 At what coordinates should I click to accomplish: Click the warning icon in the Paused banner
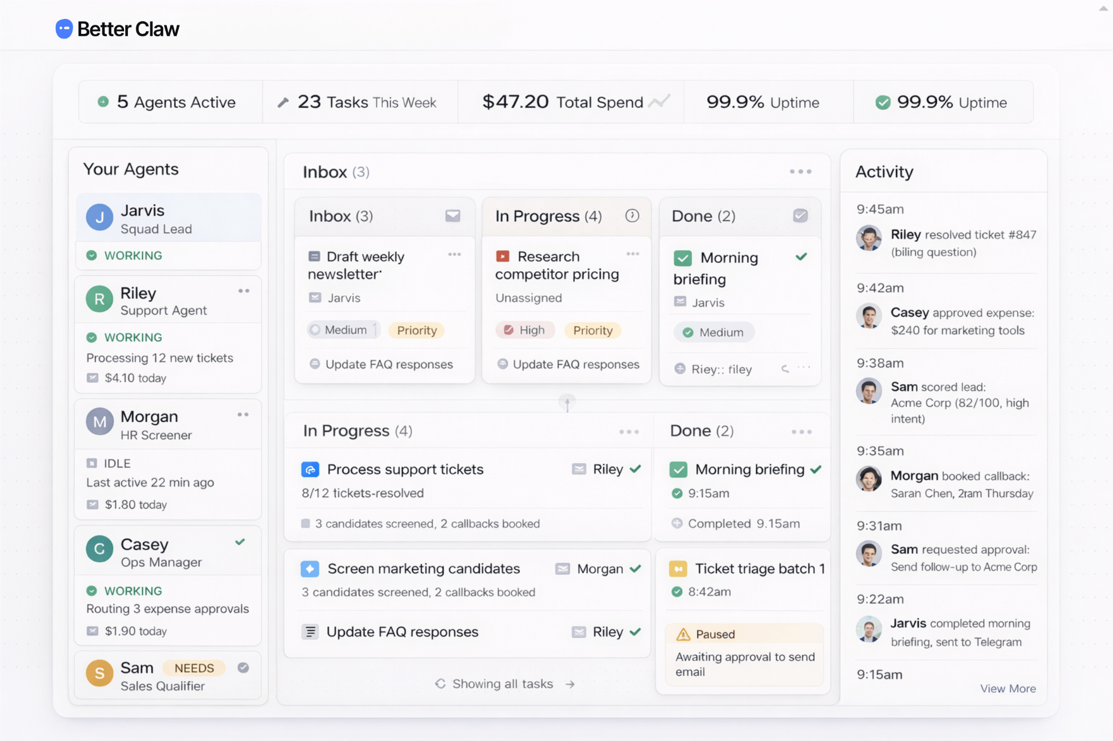682,634
